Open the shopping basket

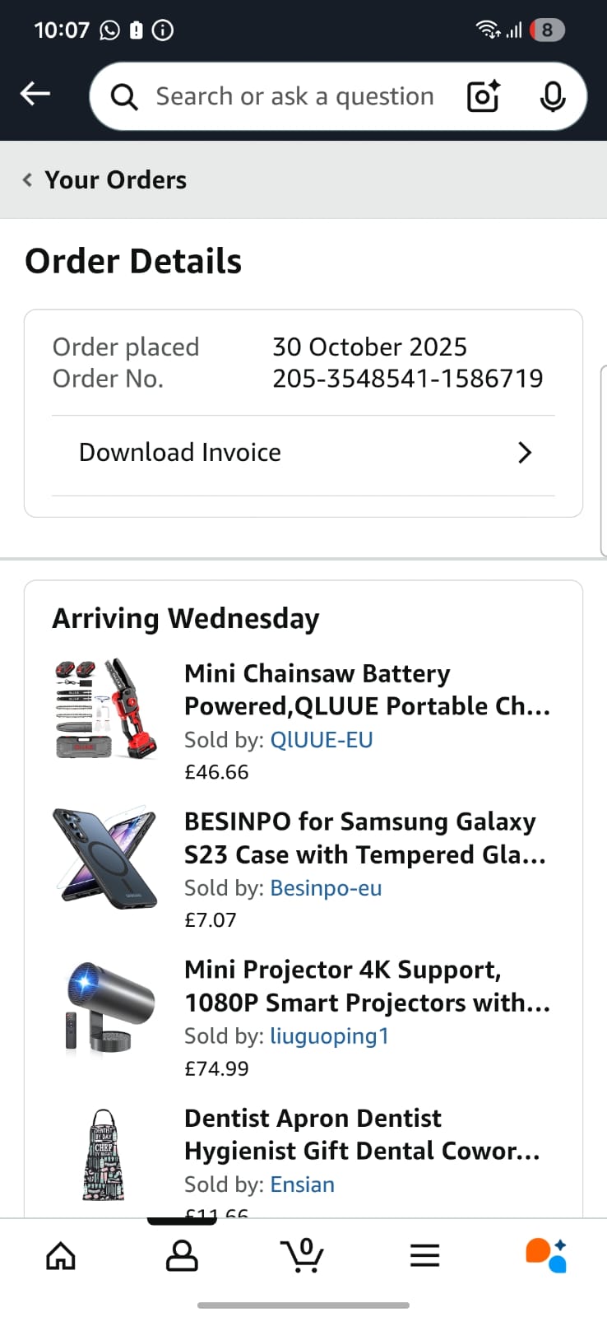(303, 1255)
